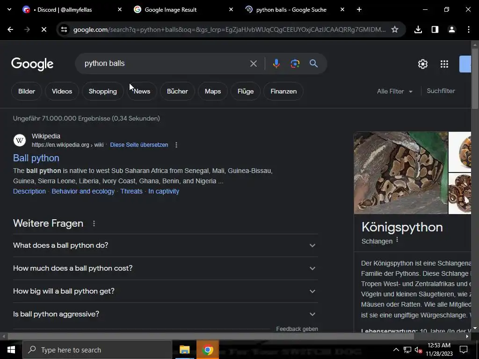Click inside the Google search field

(165, 64)
